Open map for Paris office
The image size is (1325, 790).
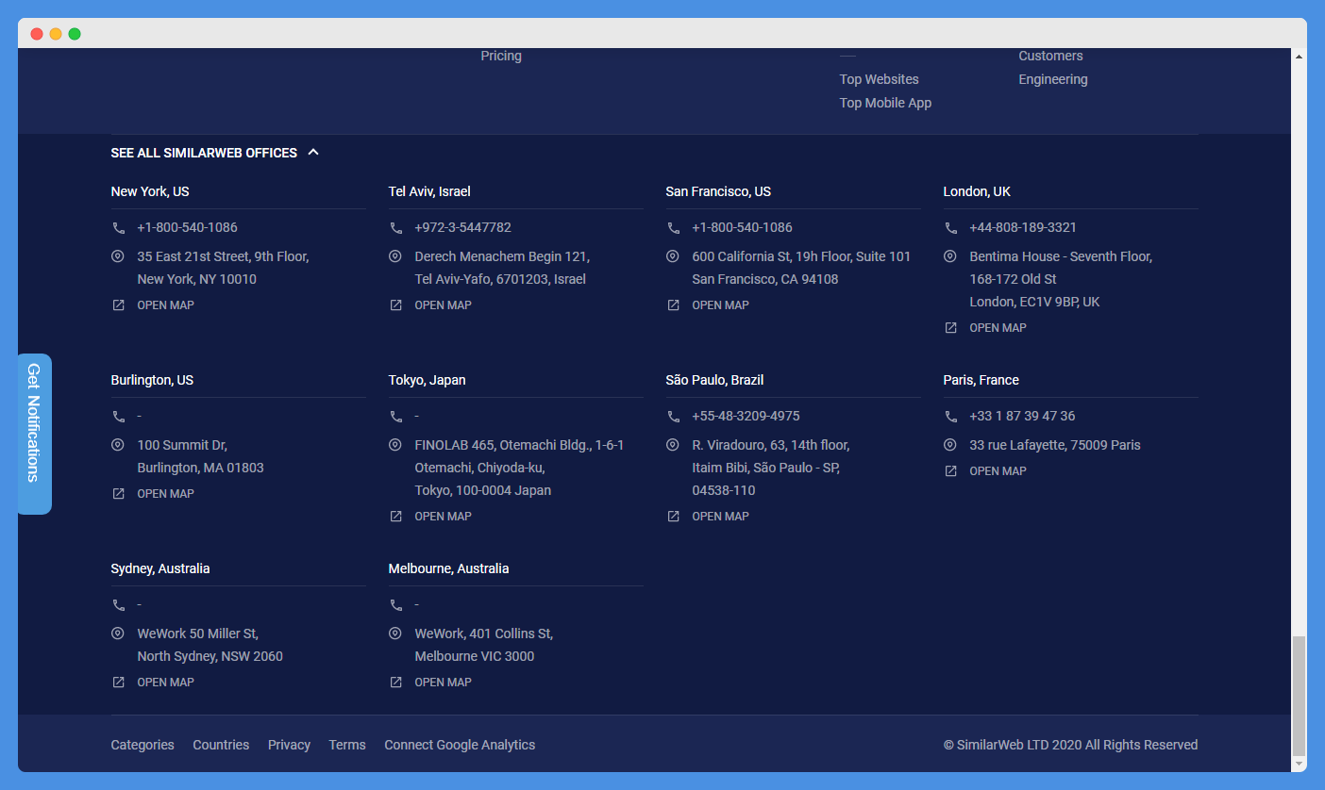tap(998, 471)
